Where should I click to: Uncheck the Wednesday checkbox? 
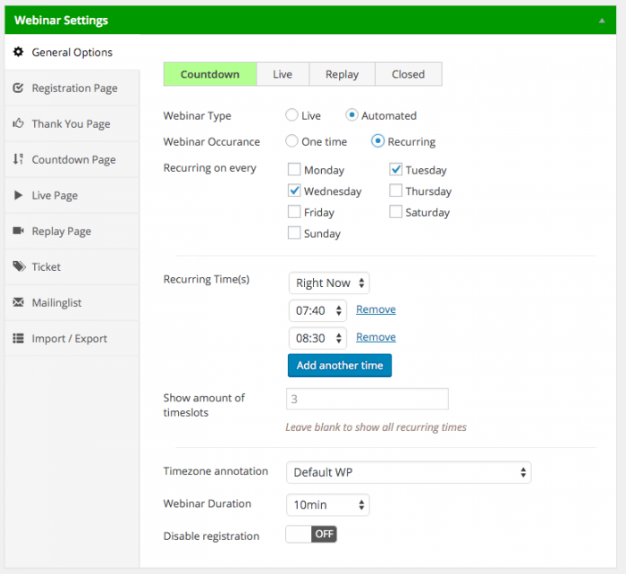click(294, 190)
